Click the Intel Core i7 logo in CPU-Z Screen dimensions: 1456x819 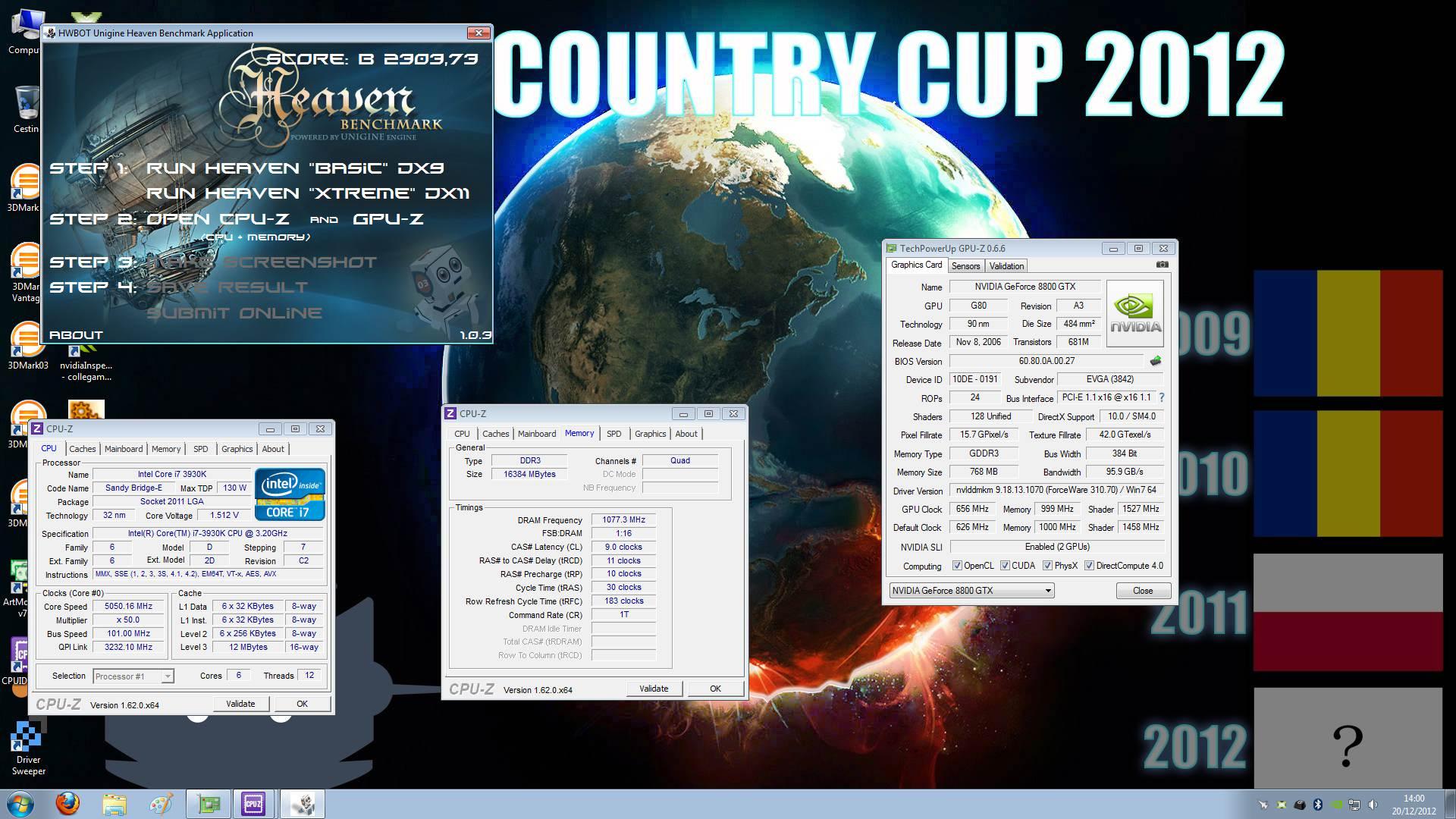pos(290,494)
